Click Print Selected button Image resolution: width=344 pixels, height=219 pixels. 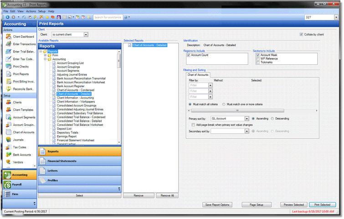322,205
